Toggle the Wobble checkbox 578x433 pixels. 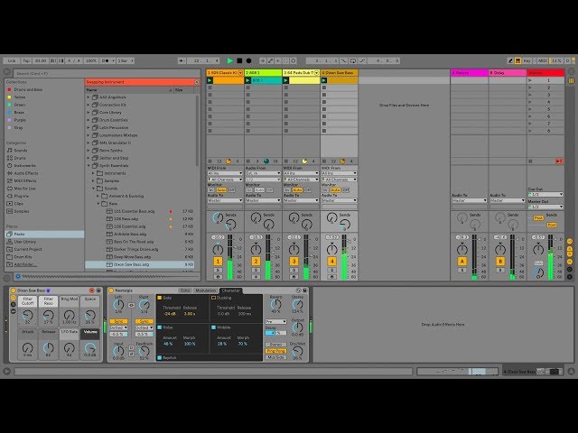pos(213,327)
